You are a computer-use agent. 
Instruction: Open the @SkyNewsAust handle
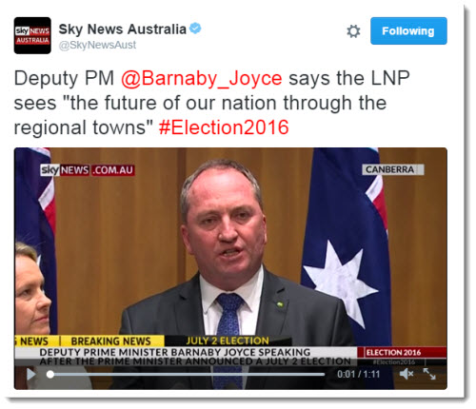[x=97, y=45]
